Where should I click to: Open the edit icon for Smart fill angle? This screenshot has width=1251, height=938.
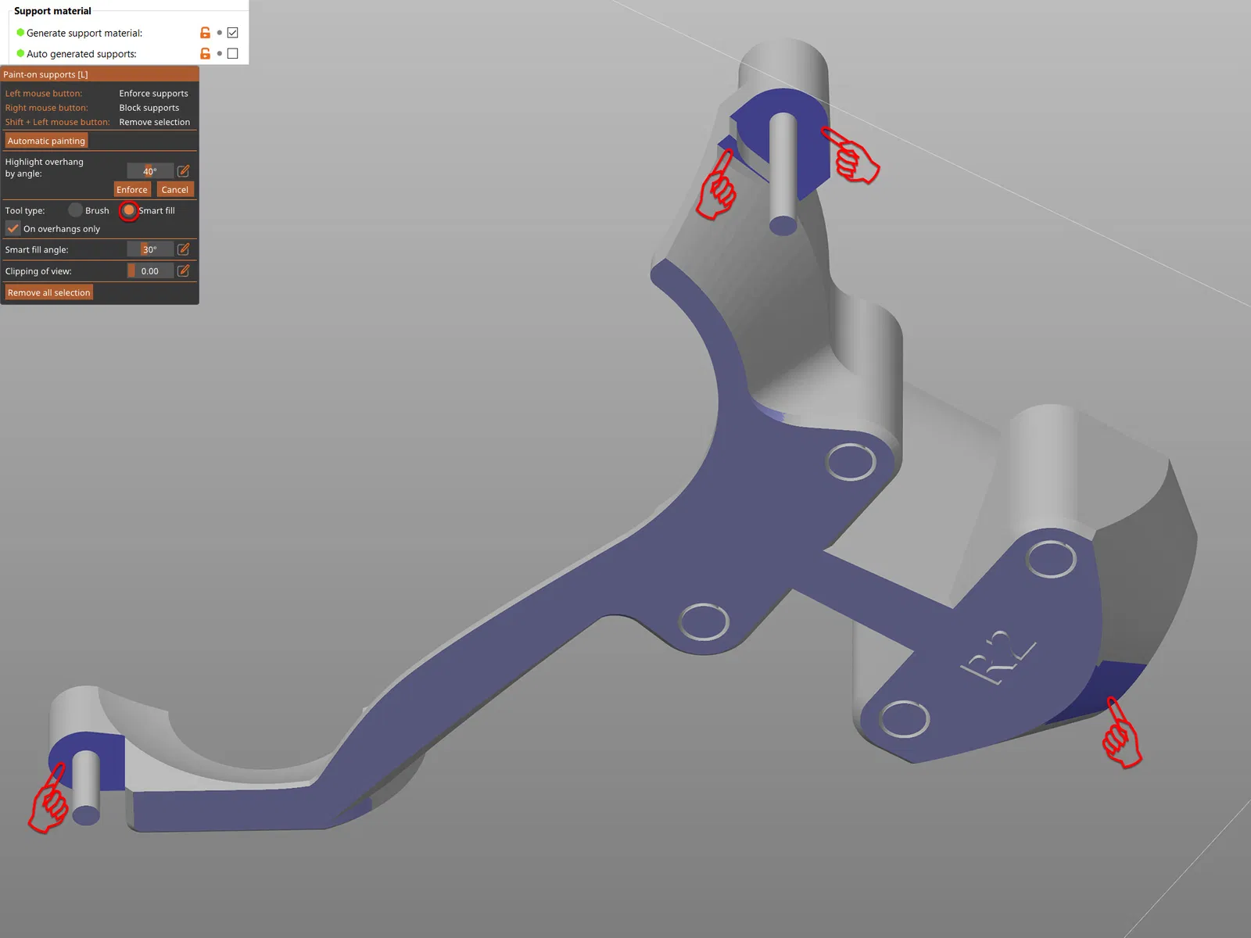pos(184,249)
